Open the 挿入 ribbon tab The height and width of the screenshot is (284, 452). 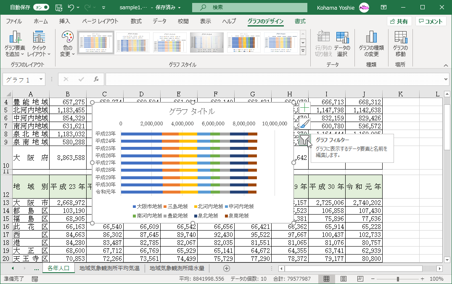64,21
